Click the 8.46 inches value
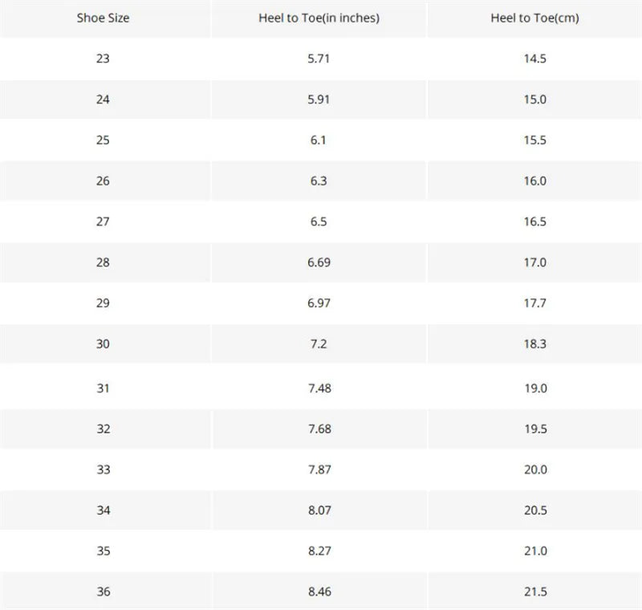The image size is (642, 610). [x=319, y=592]
